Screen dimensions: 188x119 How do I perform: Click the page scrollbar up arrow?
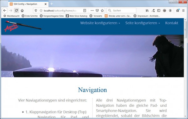[x=185, y=19]
